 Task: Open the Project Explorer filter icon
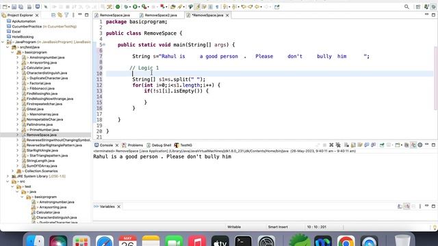(66, 15)
